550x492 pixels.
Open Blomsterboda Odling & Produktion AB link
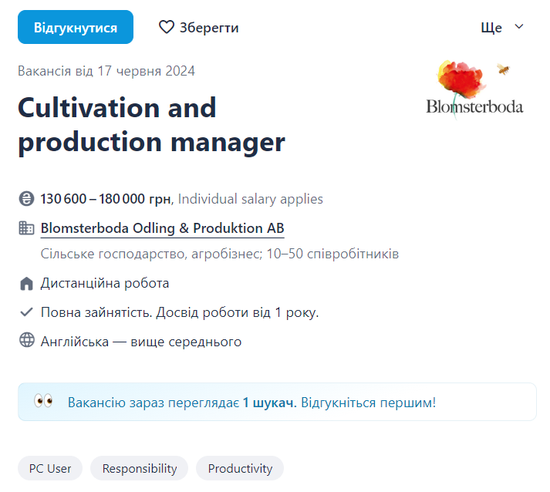tap(162, 228)
